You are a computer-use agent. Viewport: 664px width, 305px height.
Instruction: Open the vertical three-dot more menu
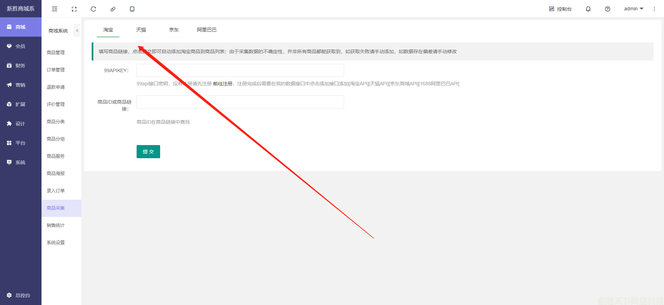point(654,9)
